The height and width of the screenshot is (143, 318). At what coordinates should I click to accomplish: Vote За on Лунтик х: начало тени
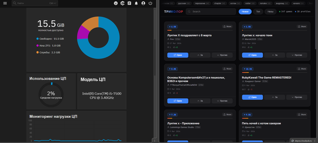click(275, 55)
